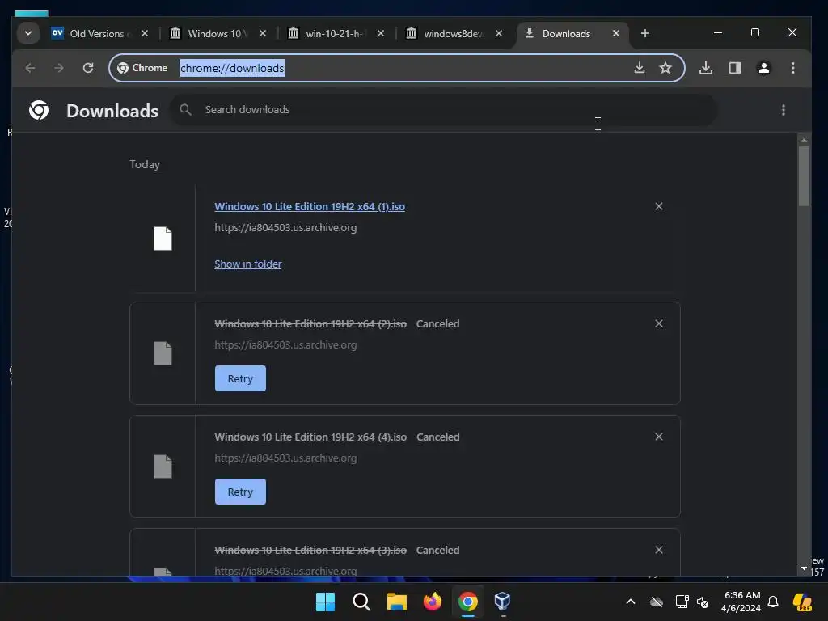Close the Windows 10 tab
Image resolution: width=828 pixels, height=621 pixels.
point(263,33)
